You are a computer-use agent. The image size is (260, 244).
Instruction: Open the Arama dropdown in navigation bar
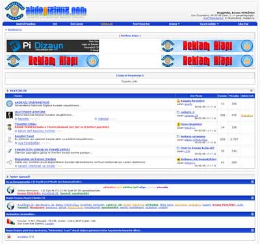(174, 24)
